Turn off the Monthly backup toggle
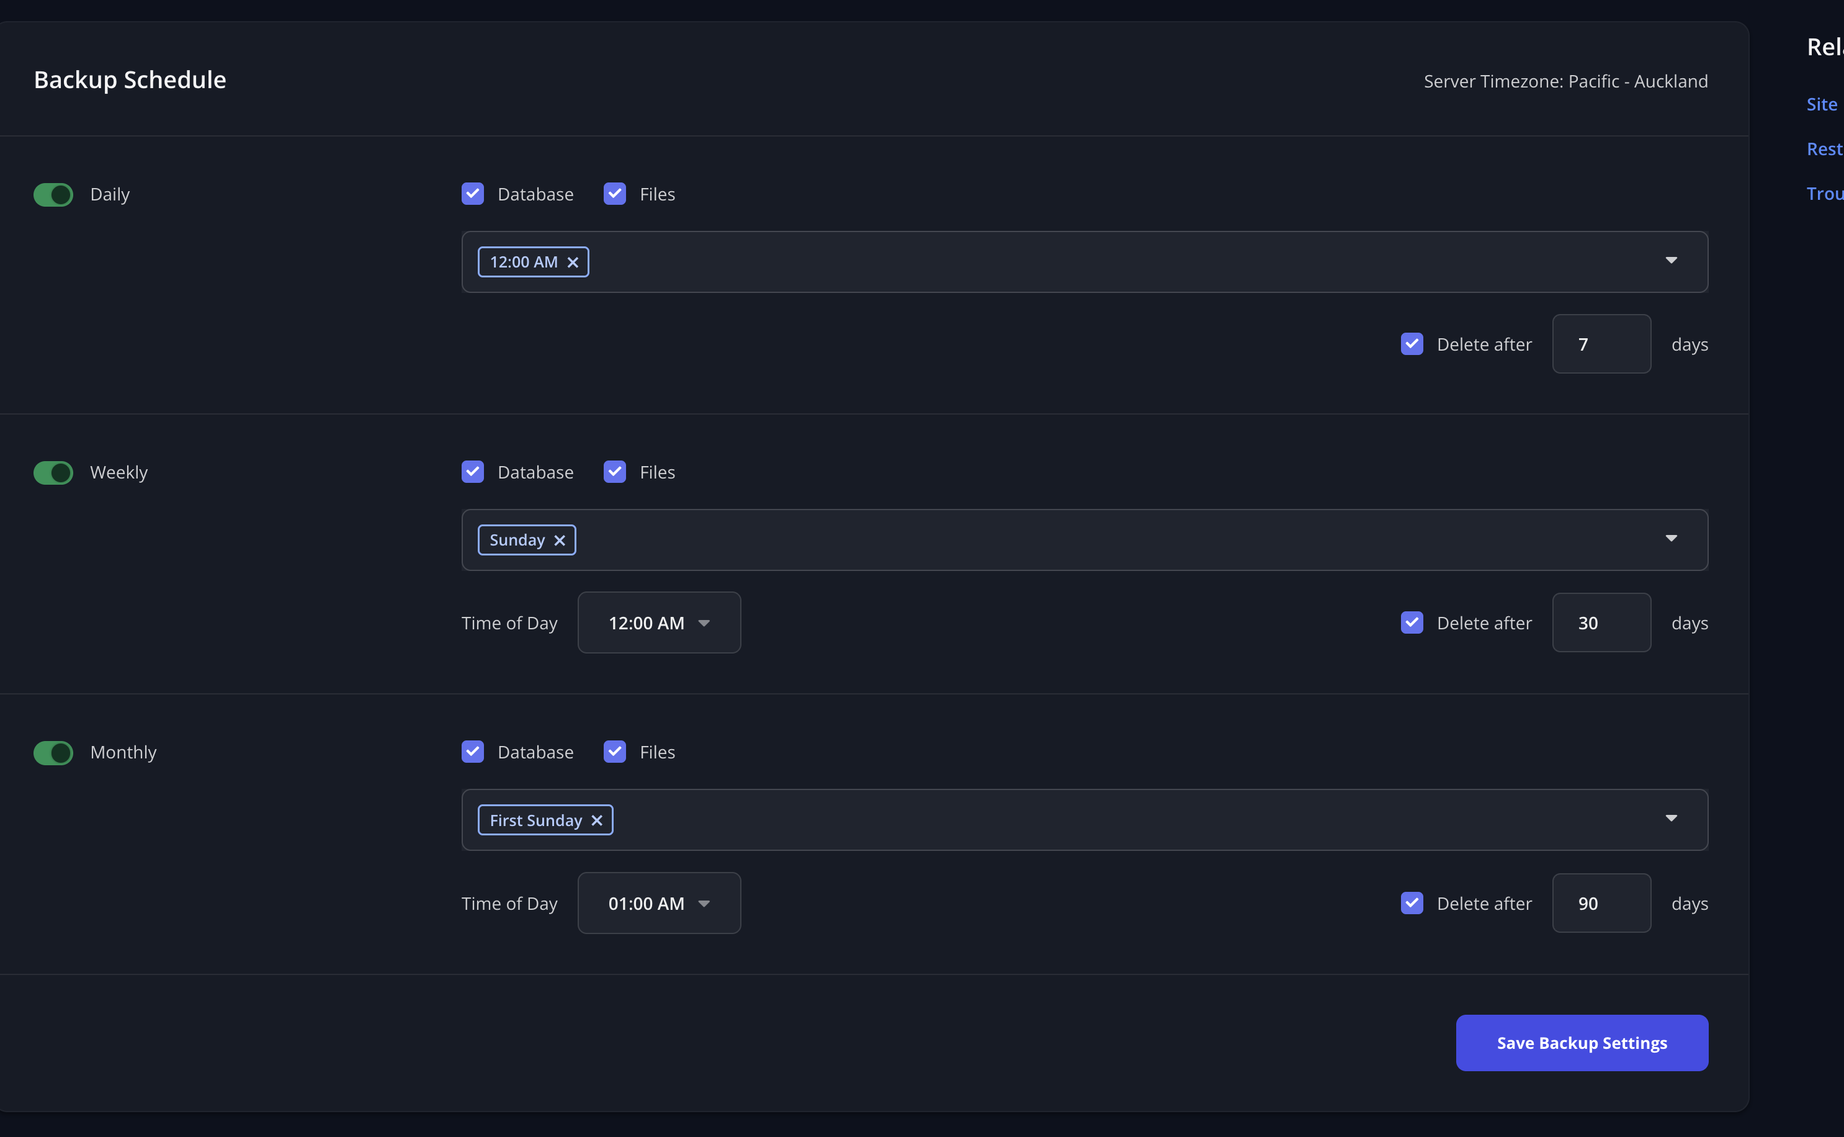The image size is (1844, 1137). click(53, 753)
